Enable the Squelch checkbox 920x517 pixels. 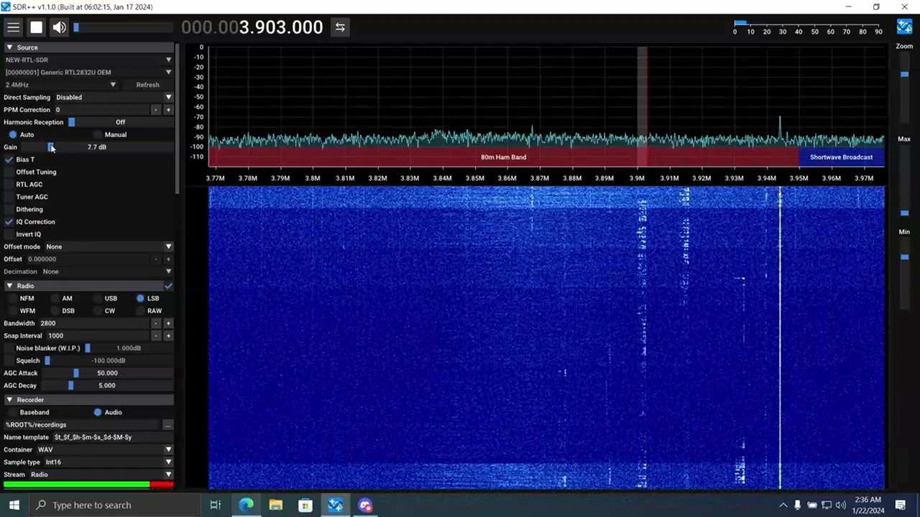pos(9,360)
